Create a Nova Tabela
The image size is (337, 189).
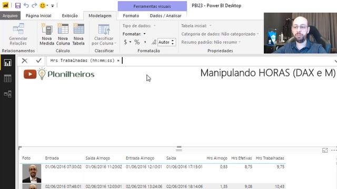78,34
